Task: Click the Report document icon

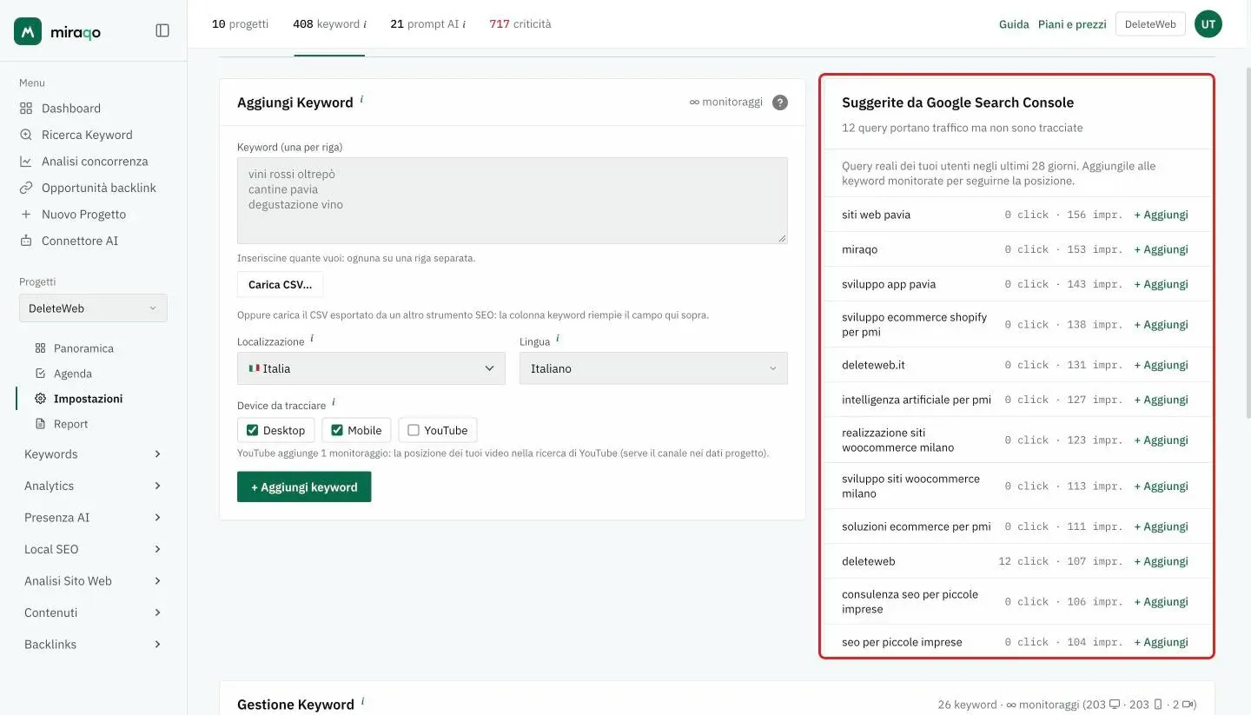Action: (40, 424)
